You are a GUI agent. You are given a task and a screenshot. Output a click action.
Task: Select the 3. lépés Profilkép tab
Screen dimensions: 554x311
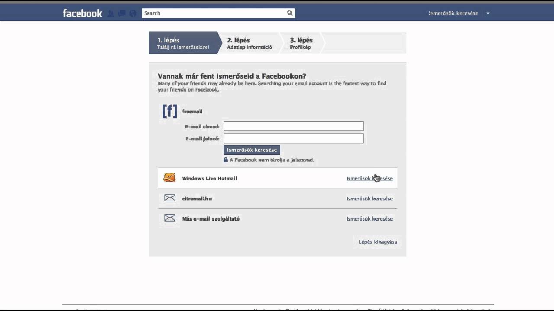click(301, 43)
